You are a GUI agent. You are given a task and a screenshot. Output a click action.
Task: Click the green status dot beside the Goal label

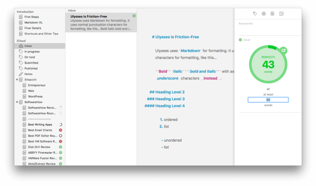tap(240, 40)
